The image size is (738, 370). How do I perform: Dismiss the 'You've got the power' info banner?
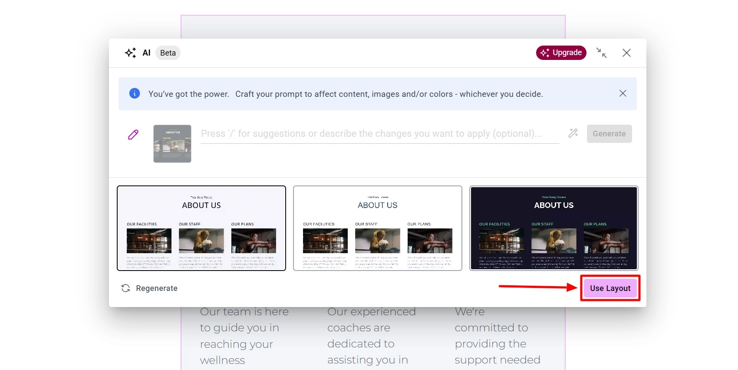[x=623, y=93]
